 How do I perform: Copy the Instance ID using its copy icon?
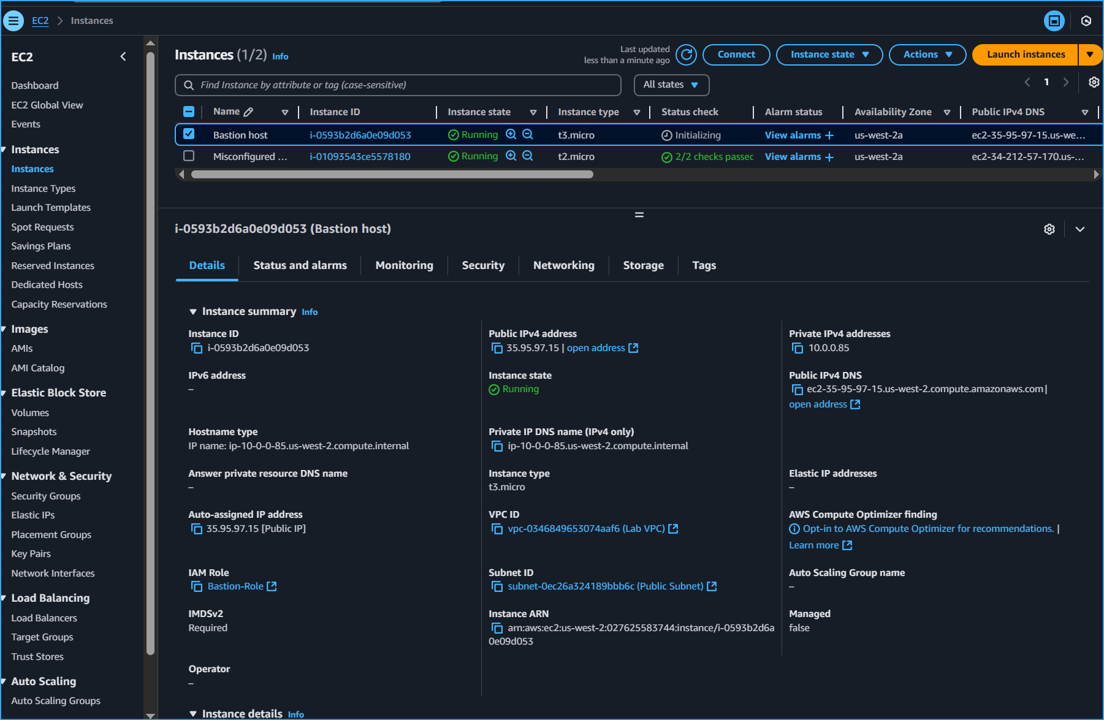pos(196,347)
